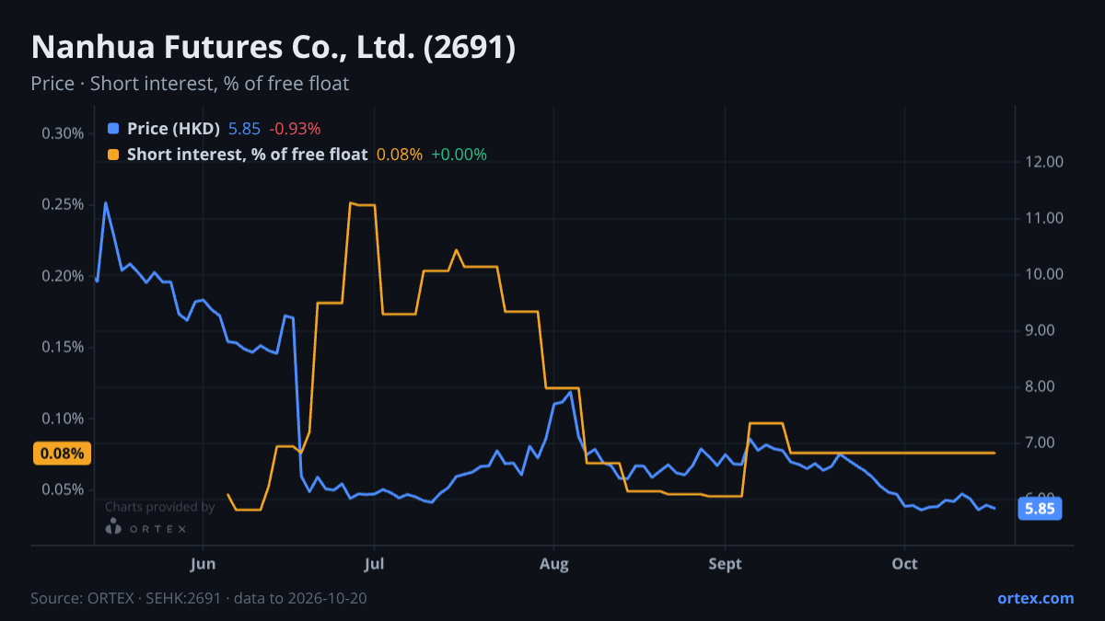Click the 0.30% left axis label
This screenshot has width=1105, height=621.
click(x=63, y=133)
